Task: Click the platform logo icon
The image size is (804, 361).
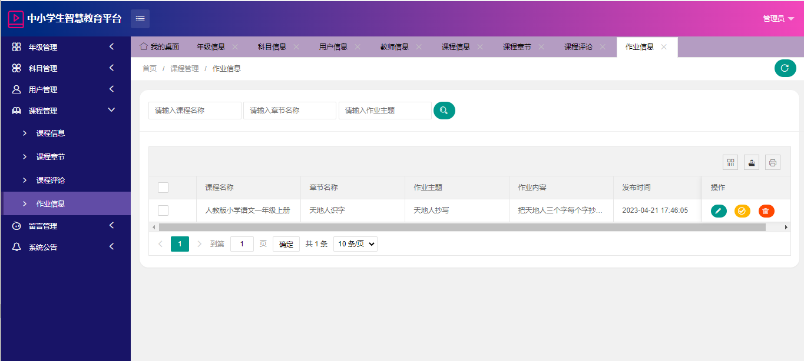Action: (16, 19)
